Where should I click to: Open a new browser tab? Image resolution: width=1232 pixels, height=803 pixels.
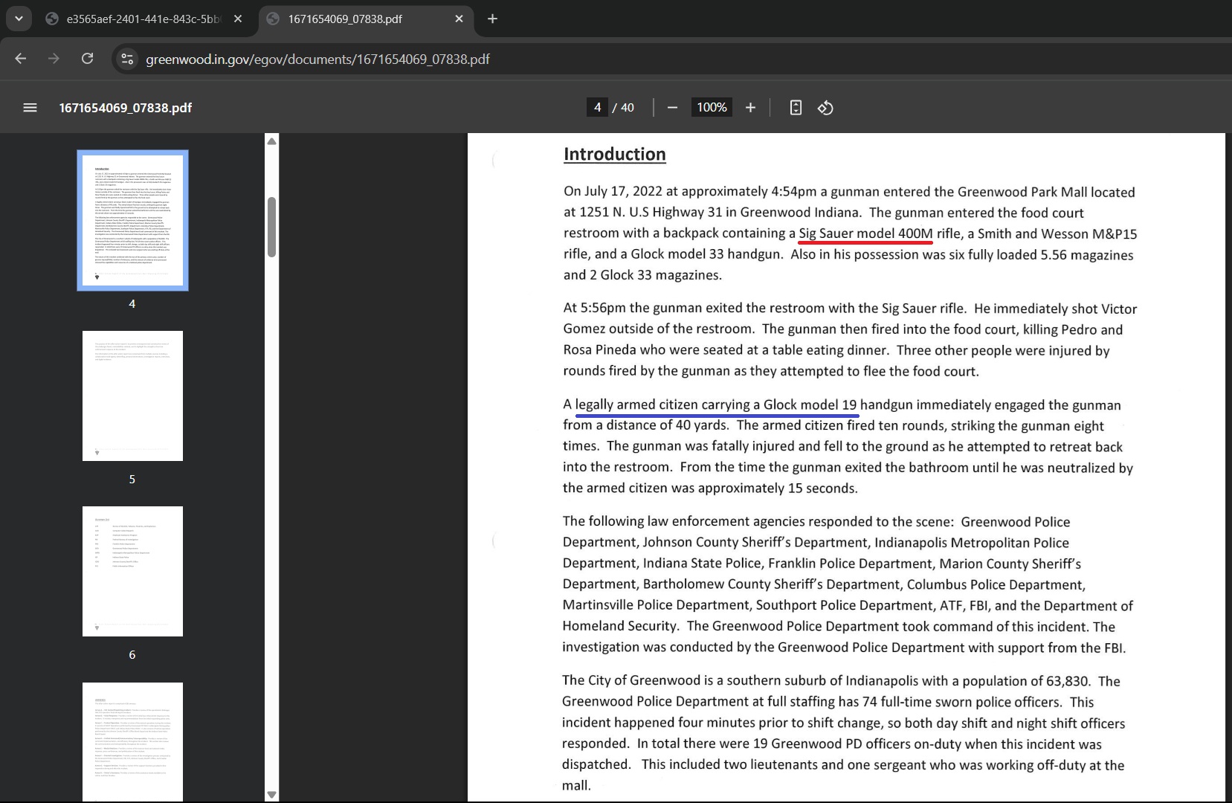coord(492,19)
